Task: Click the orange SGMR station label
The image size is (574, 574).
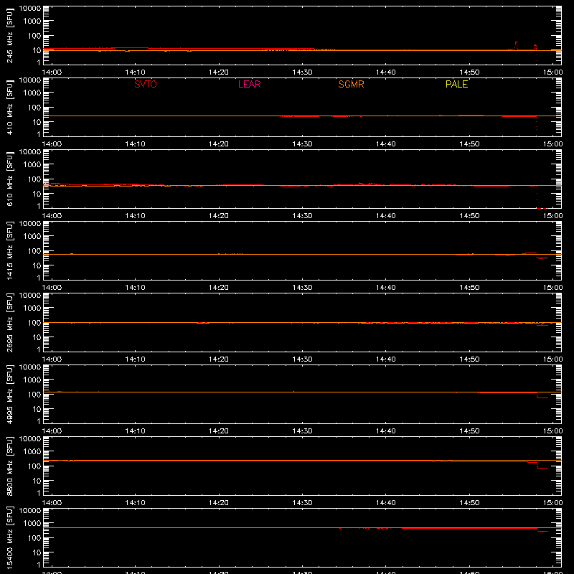Action: pos(351,84)
